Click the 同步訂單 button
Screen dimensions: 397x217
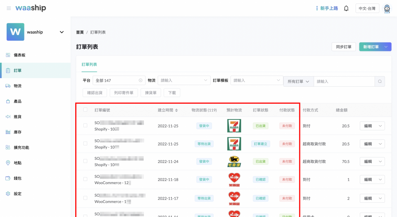coord(343,47)
